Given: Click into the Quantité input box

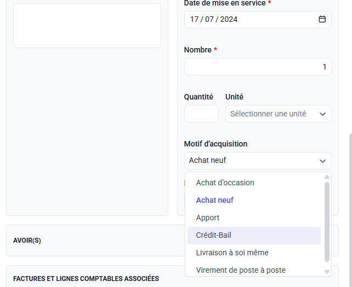Looking at the screenshot, I should point(201,114).
